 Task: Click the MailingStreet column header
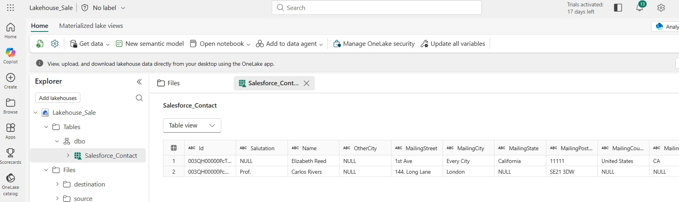point(417,148)
